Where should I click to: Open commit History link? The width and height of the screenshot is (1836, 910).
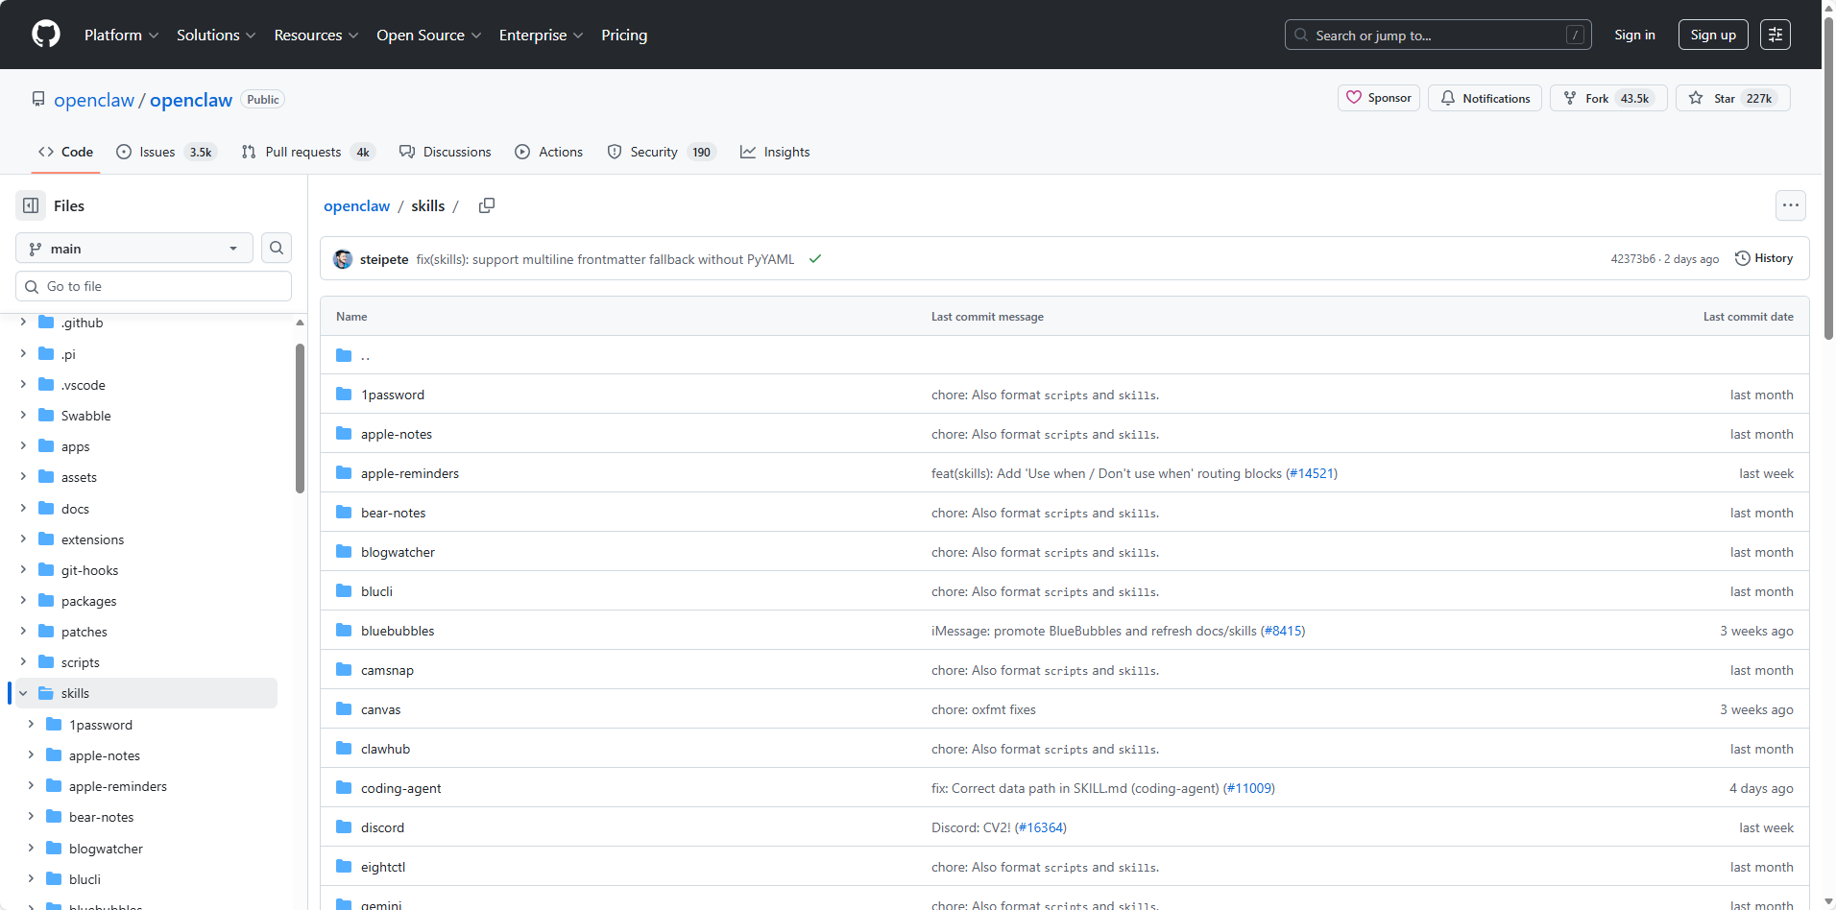click(1764, 258)
